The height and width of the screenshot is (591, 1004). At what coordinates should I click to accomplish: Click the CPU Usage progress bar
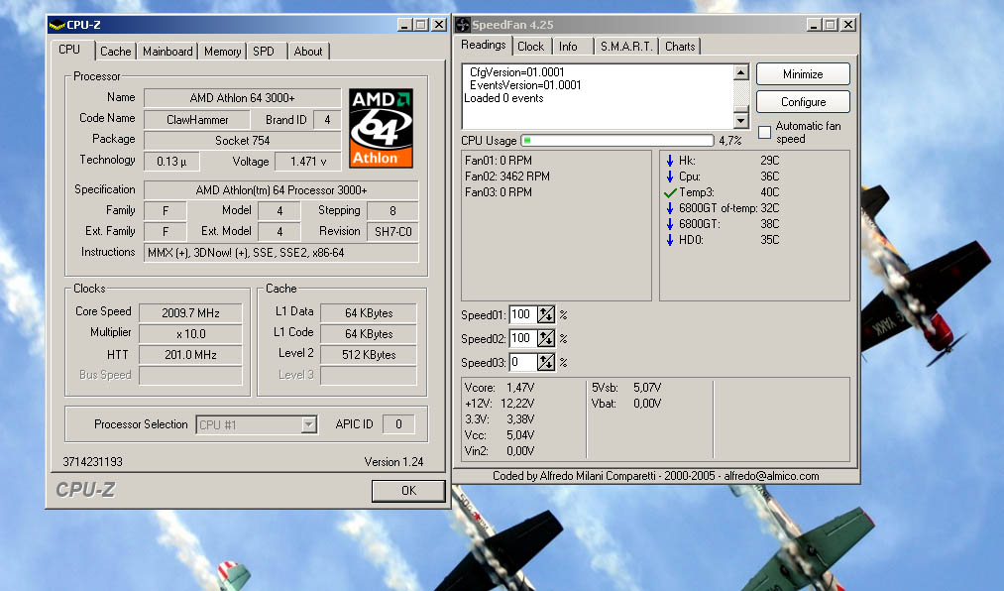point(617,140)
